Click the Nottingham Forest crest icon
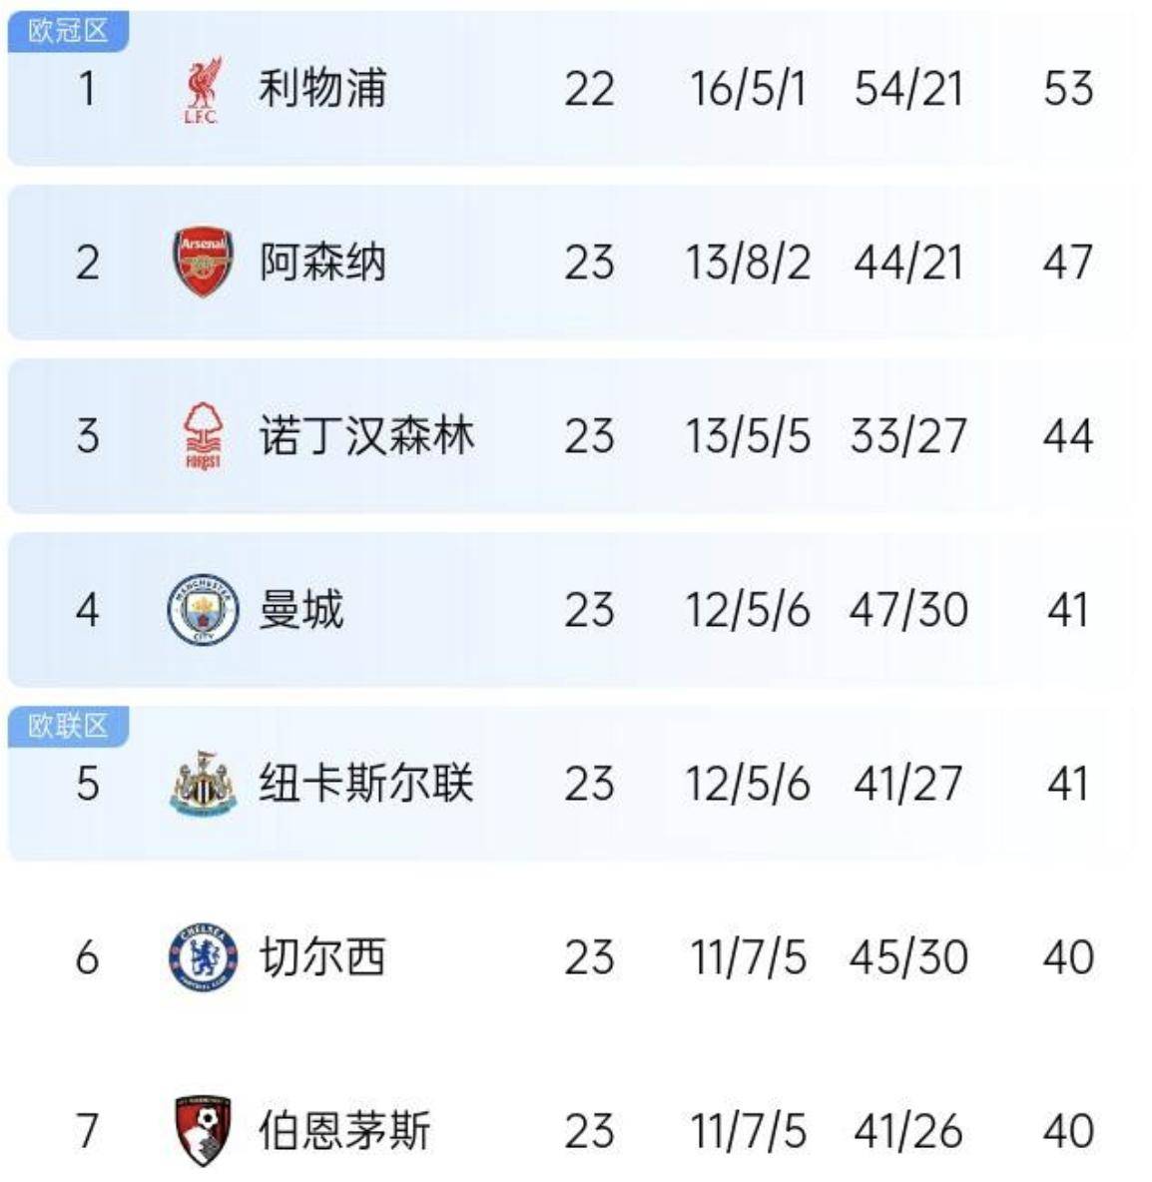 (x=203, y=436)
